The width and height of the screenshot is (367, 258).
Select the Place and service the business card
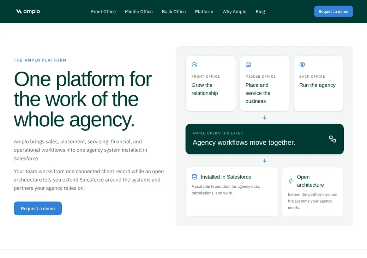pos(264,83)
